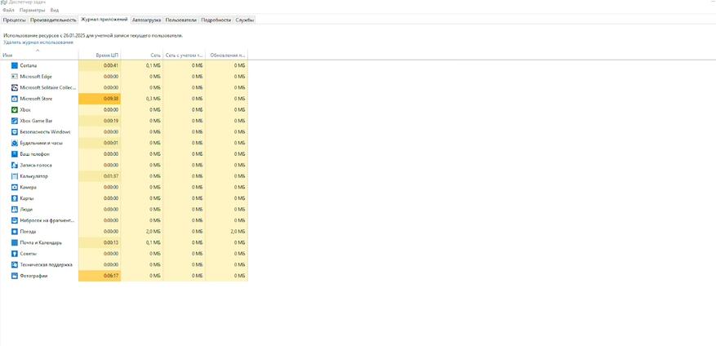716x346 pixels.
Task: Open the Пользователи tab
Action: coord(180,20)
